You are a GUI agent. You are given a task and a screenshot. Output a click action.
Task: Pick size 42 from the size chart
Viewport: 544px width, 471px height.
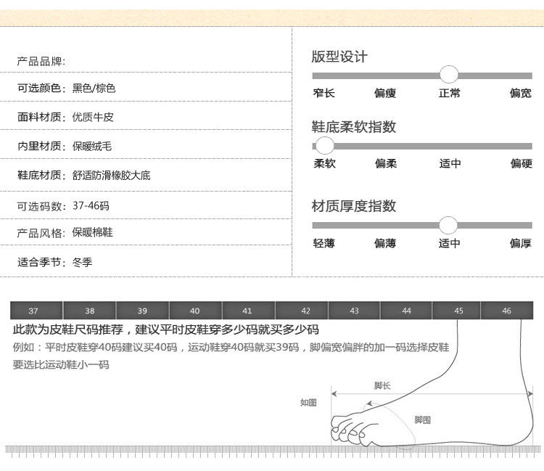click(x=305, y=311)
